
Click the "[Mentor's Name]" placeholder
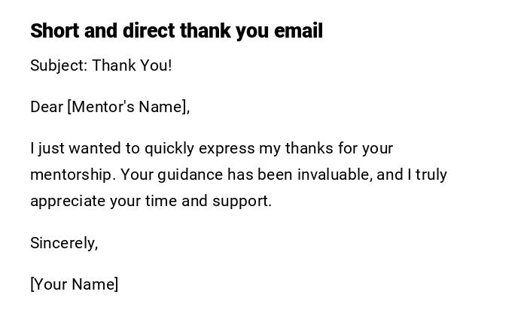[x=128, y=107]
